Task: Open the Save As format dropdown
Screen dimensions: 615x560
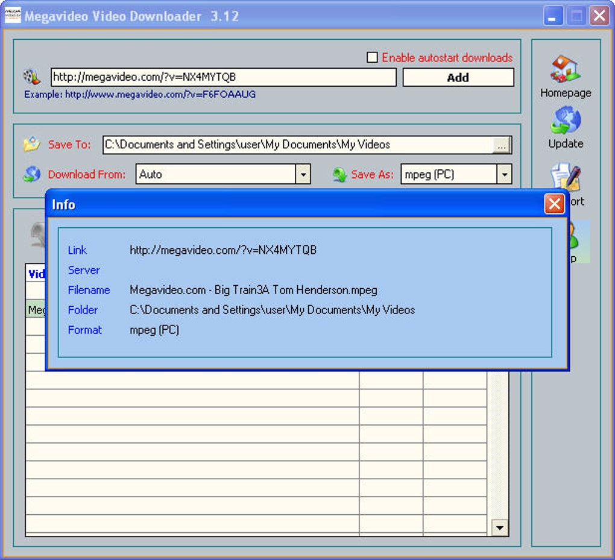Action: pyautogui.click(x=505, y=174)
